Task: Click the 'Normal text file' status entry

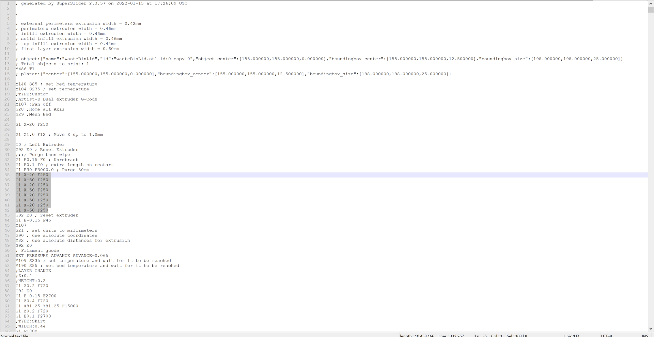Action: [15, 336]
